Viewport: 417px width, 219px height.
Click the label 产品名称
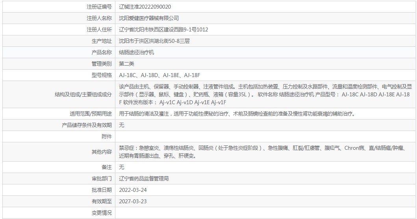[x=102, y=53]
